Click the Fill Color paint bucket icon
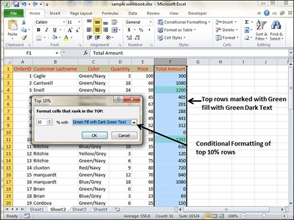 click(55, 37)
